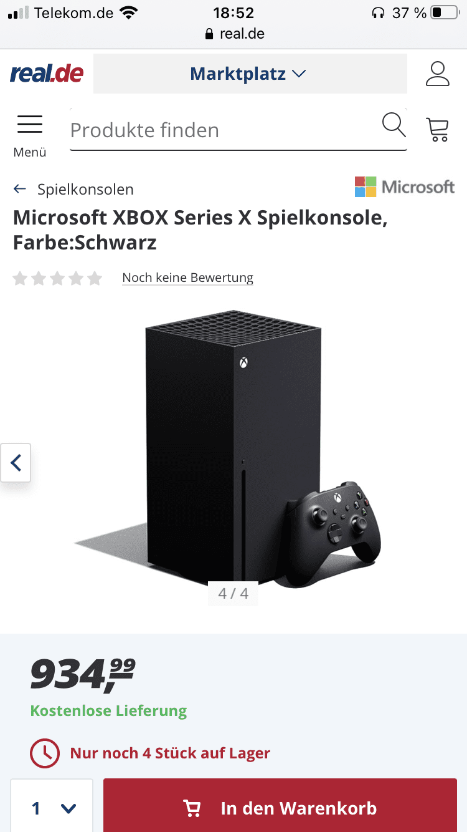The width and height of the screenshot is (467, 832).
Task: Tap the Xbox Series X product image
Action: pos(233,449)
